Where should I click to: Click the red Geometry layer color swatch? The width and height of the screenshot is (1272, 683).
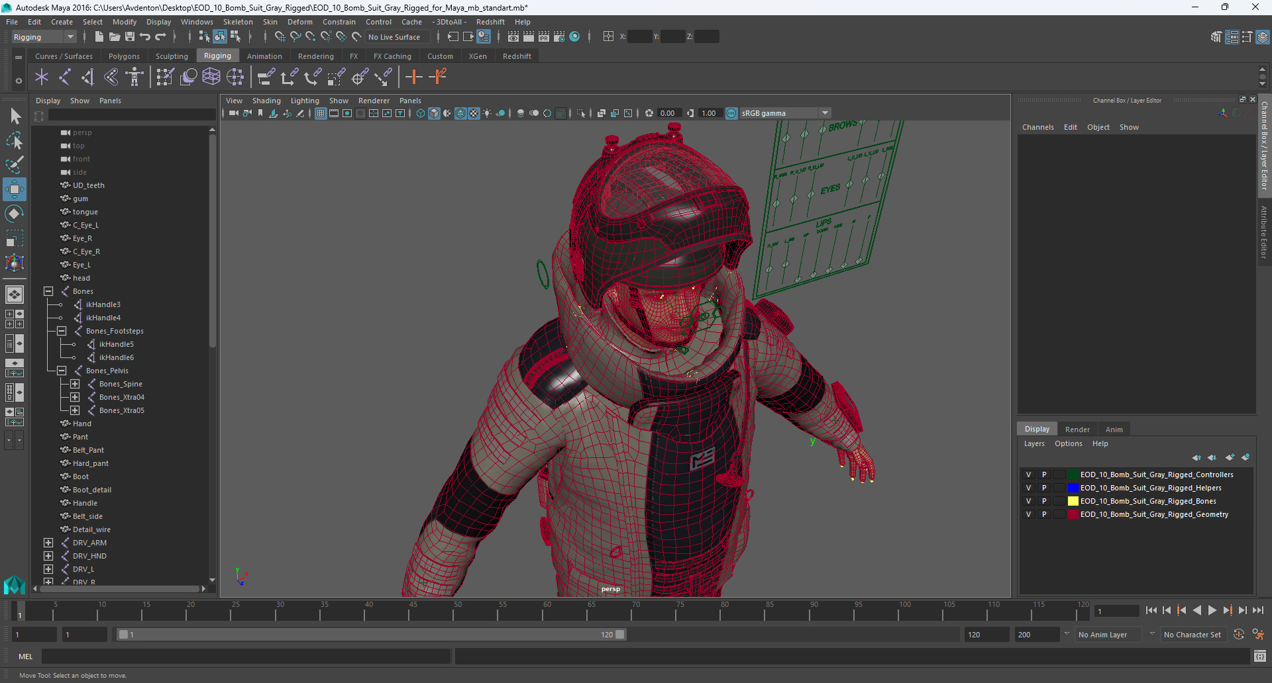click(1073, 514)
